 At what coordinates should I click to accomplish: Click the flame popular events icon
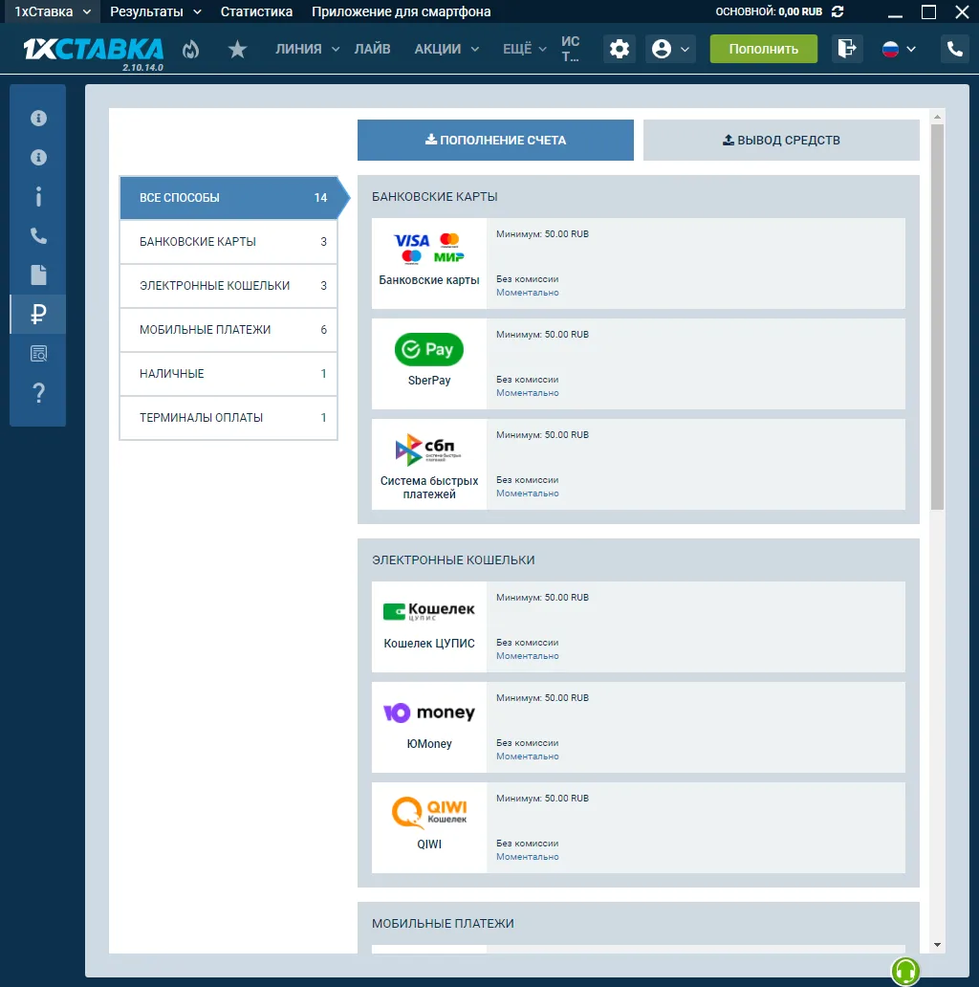pyautogui.click(x=191, y=50)
